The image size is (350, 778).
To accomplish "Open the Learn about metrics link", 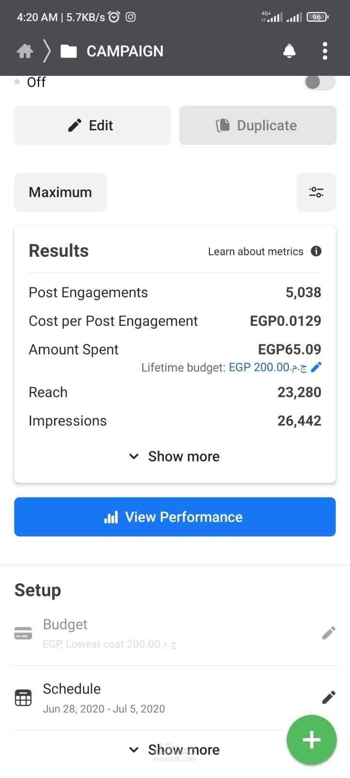I will click(255, 251).
